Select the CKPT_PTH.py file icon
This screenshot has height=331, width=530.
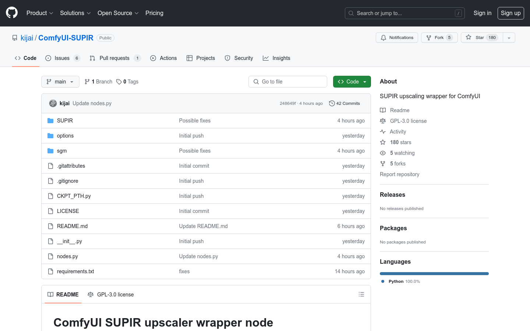click(x=50, y=196)
